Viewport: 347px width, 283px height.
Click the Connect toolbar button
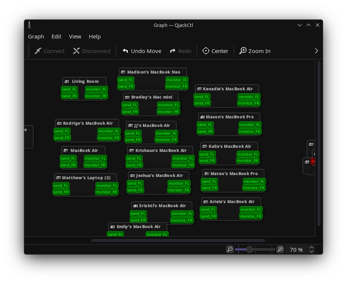(50, 51)
